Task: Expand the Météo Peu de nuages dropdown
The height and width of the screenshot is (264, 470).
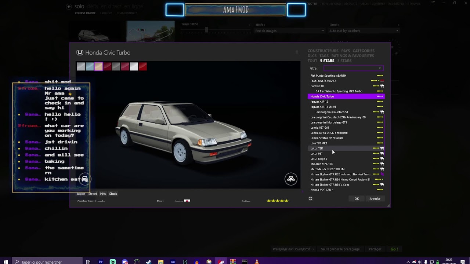Action: (x=290, y=31)
